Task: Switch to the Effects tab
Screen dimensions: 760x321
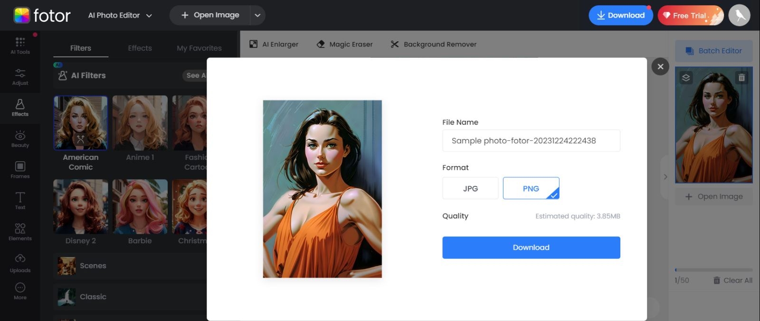Action: pyautogui.click(x=140, y=48)
